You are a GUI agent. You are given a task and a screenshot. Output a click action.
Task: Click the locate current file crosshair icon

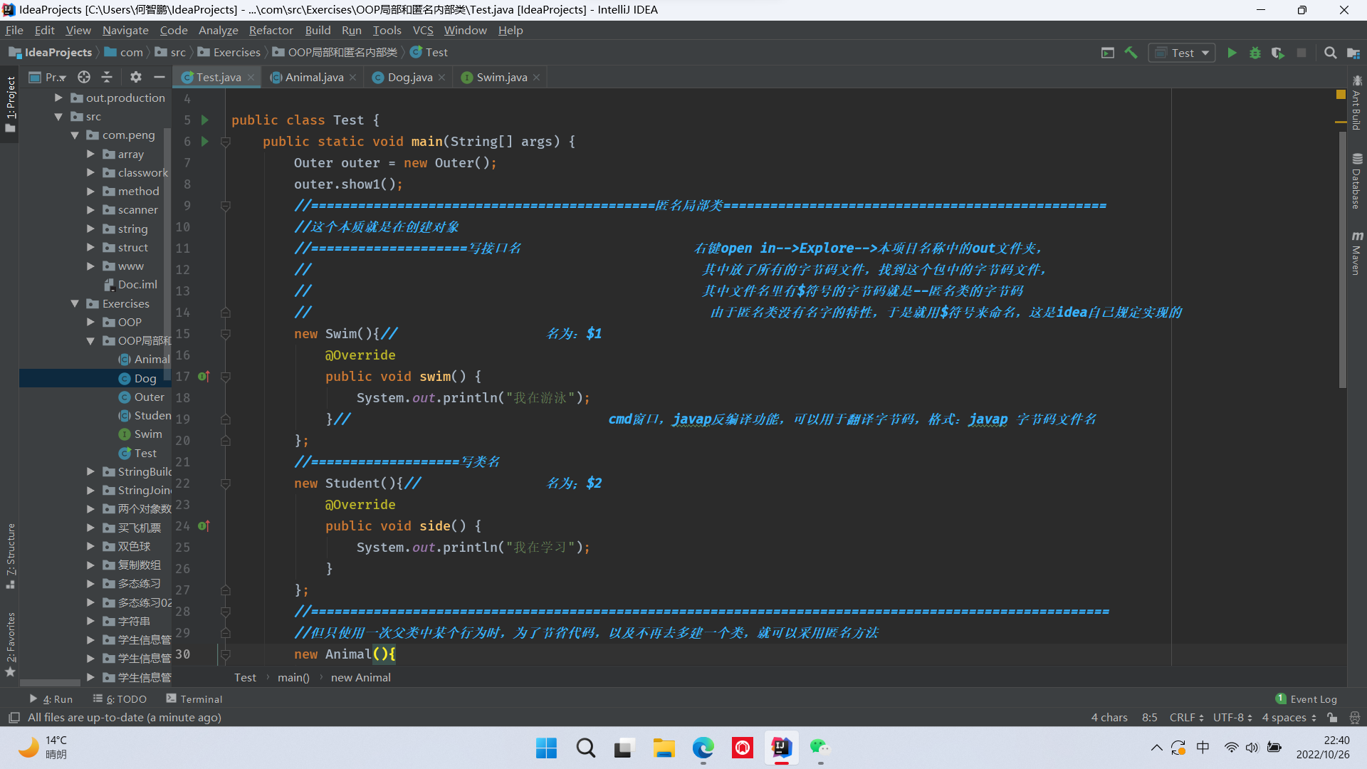(84, 77)
